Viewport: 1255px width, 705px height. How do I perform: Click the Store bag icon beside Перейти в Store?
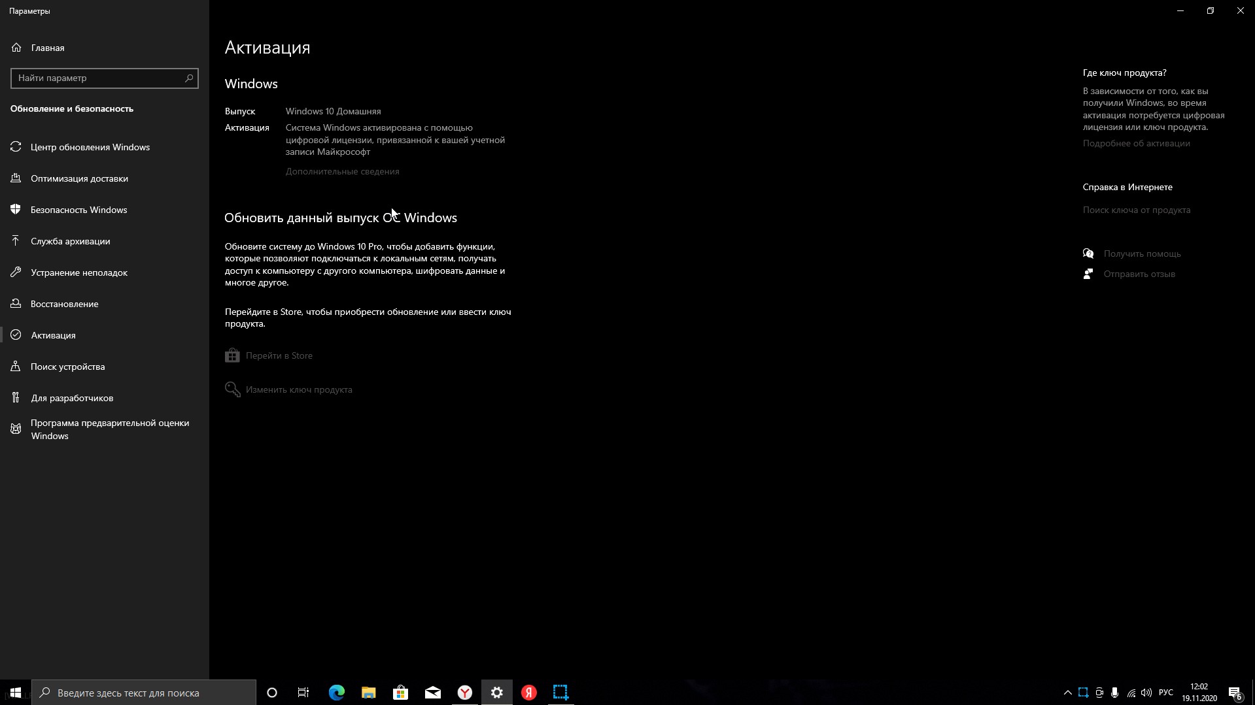click(232, 355)
